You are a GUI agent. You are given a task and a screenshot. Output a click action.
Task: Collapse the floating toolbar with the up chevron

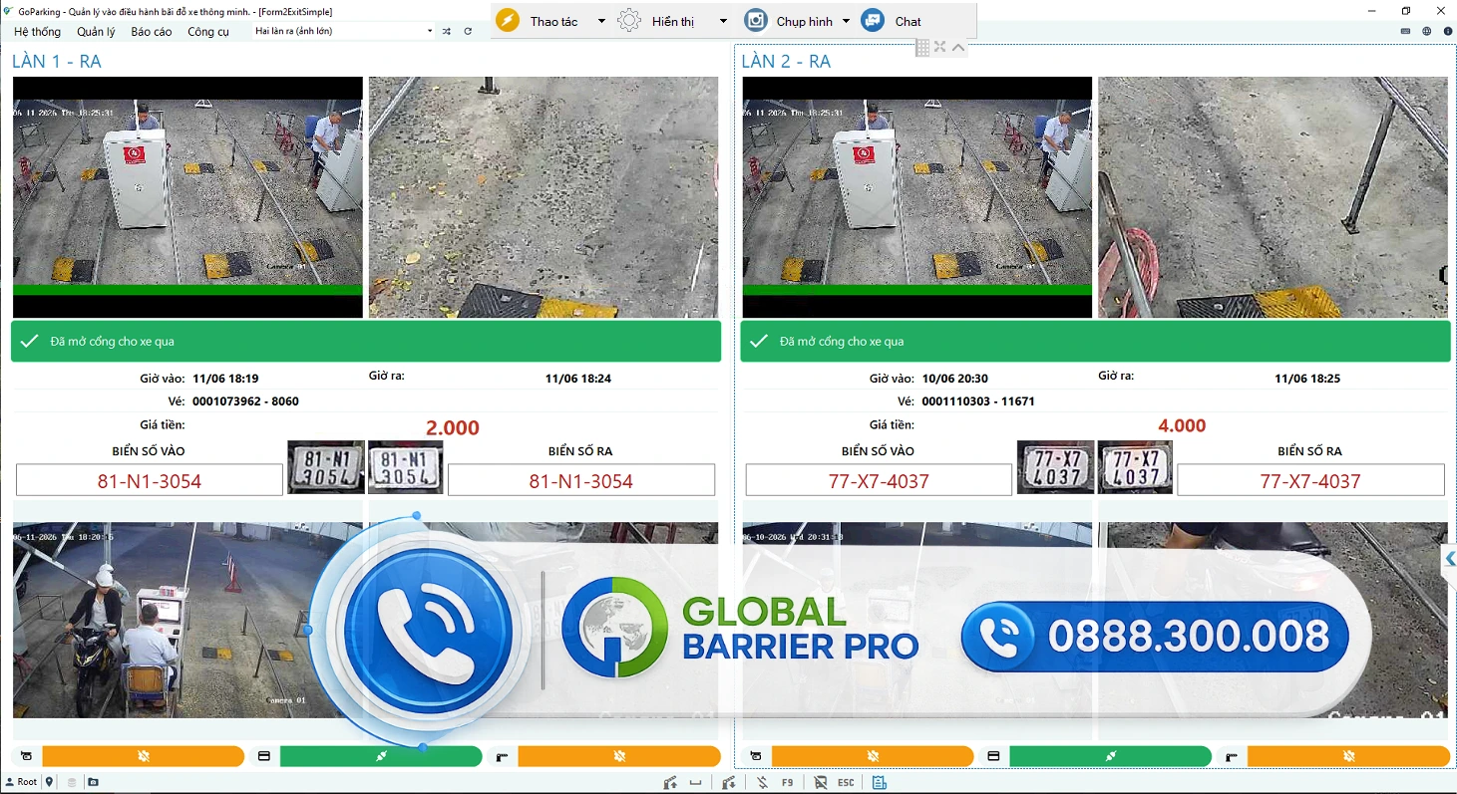point(958,47)
